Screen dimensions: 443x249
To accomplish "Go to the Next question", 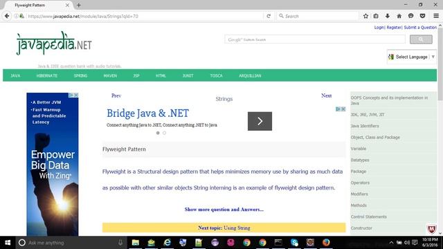I will tap(326, 95).
